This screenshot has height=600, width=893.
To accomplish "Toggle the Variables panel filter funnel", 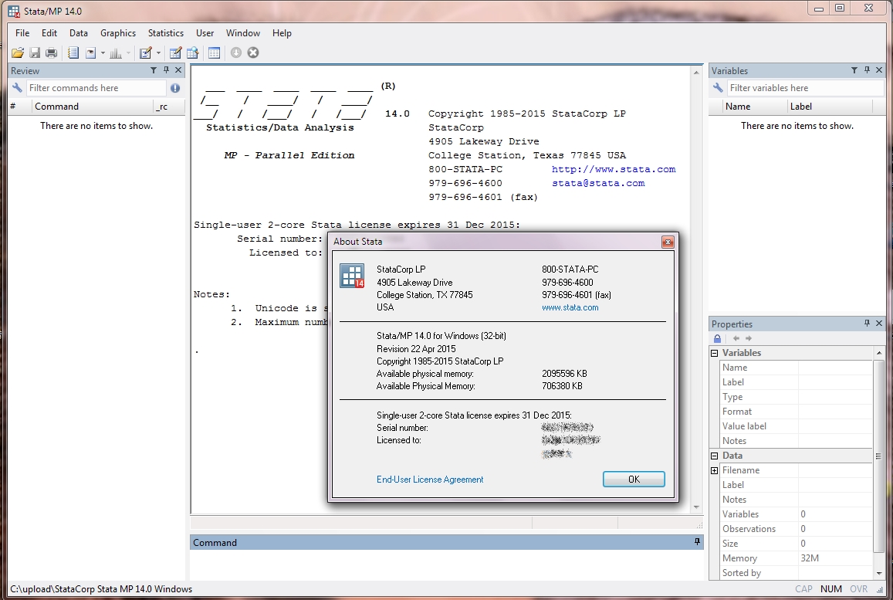I will [854, 70].
